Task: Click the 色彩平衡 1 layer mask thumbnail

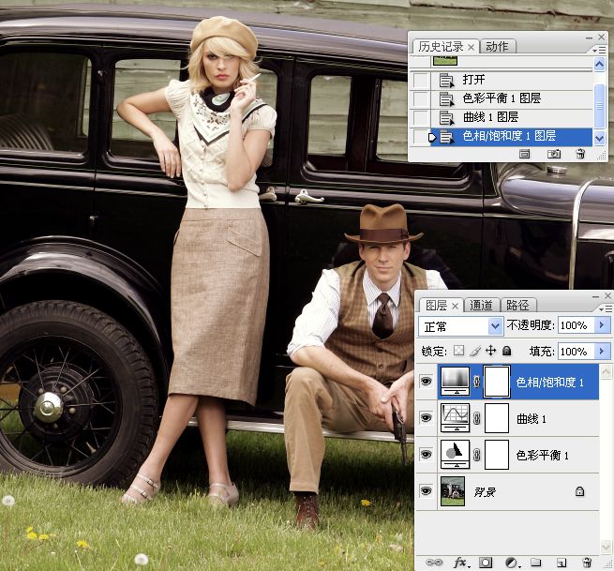Action: click(x=496, y=455)
